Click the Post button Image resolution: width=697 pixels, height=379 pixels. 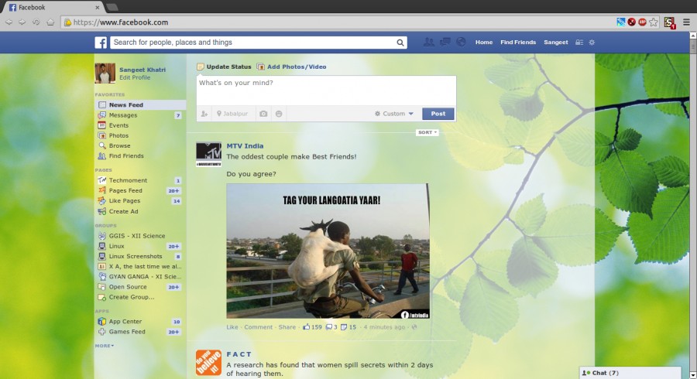[438, 114]
